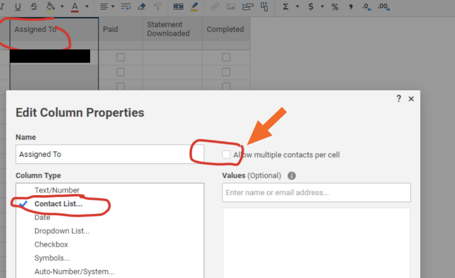Click the underline formatting icon
Image resolution: width=455 pixels, height=278 pixels.
click(18, 6)
